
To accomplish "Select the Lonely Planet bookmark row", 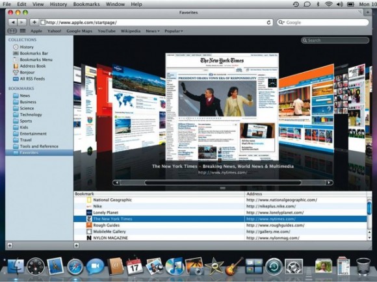I will pyautogui.click(x=220, y=212).
